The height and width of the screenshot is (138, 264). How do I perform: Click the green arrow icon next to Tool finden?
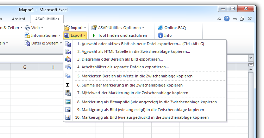(94, 35)
